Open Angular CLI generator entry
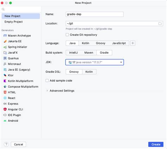The image size is (167, 149). click(x=21, y=109)
